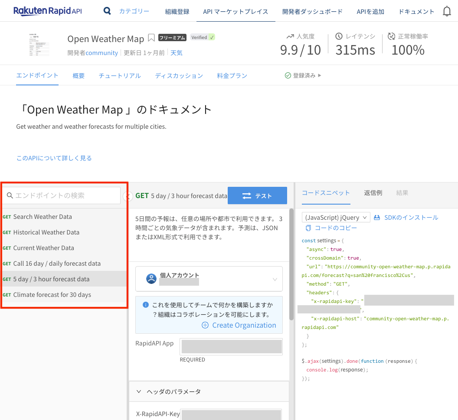Open the (JavaScript) jQuery language dropdown
This screenshot has width=458, height=420.
pyautogui.click(x=336, y=218)
